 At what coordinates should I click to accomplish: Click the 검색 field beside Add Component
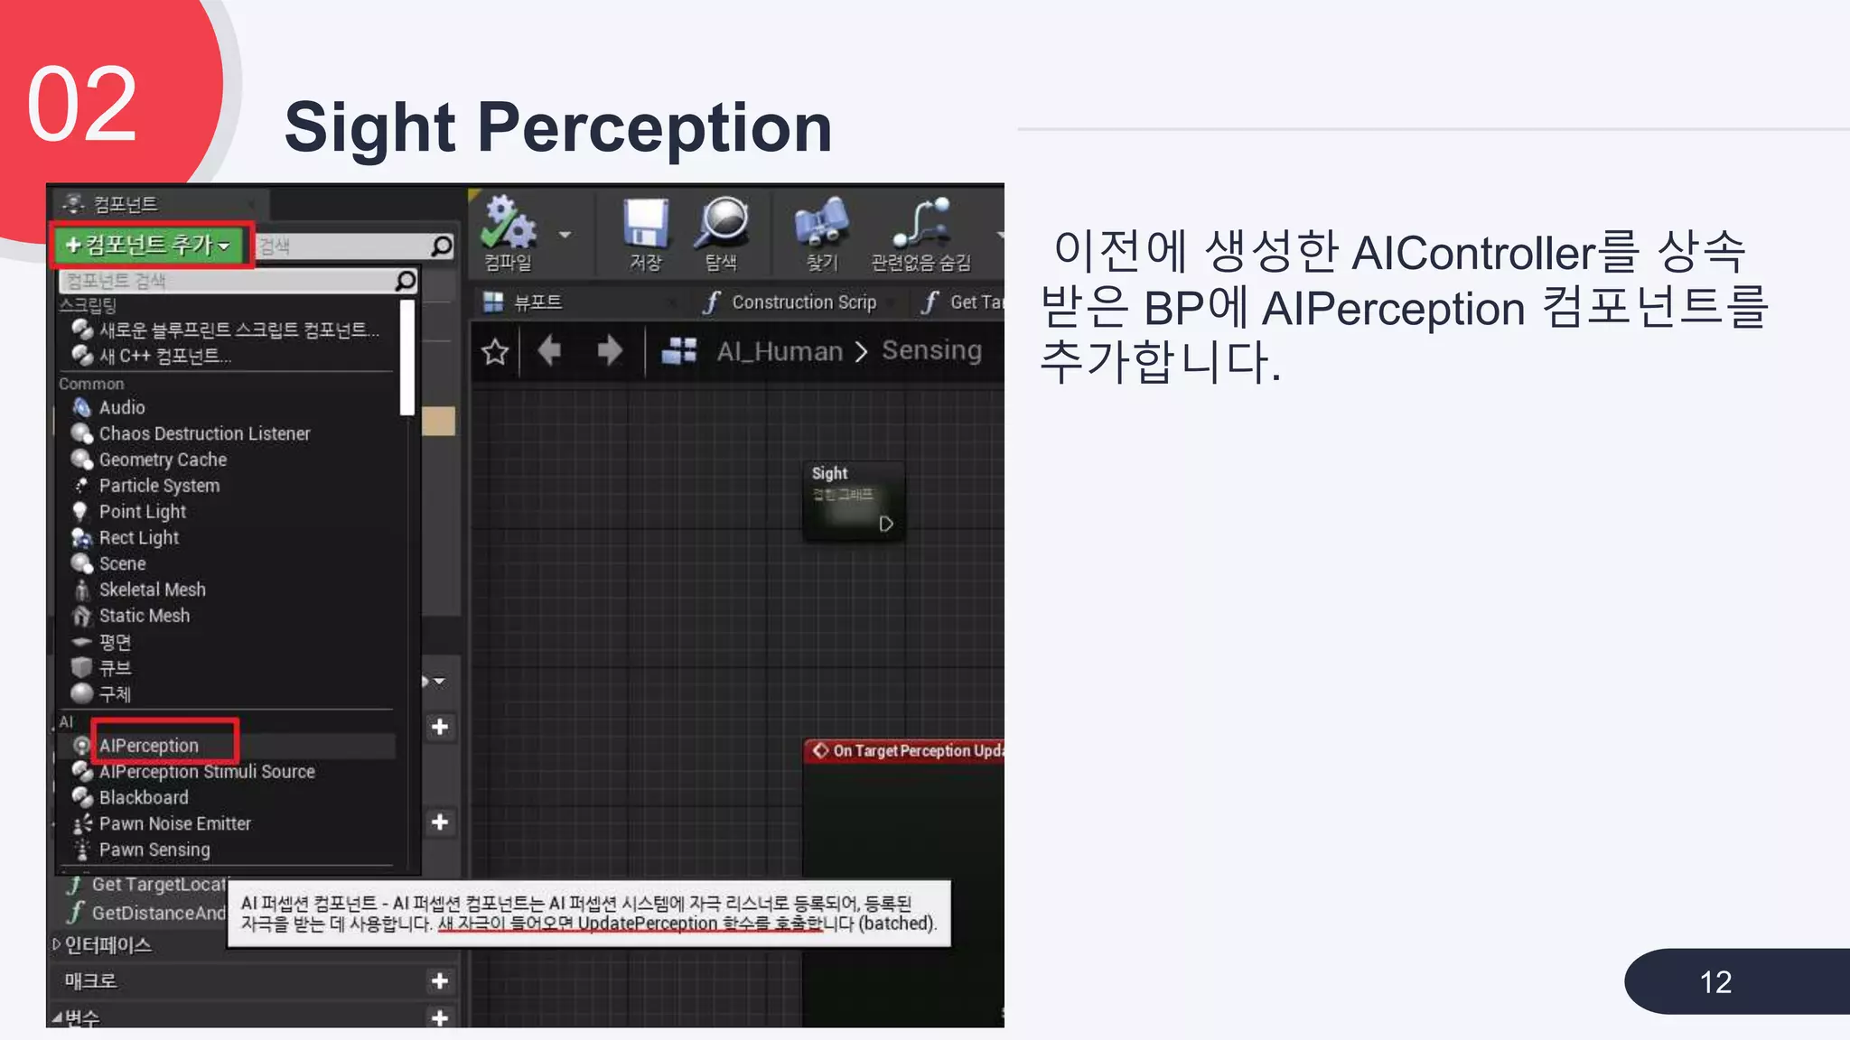pos(354,246)
